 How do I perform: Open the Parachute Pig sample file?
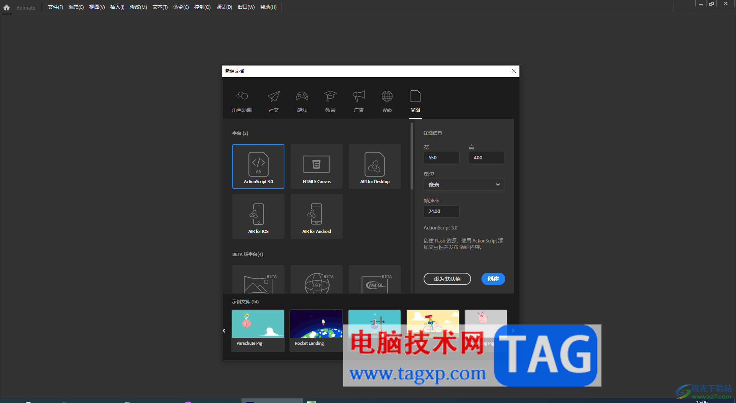tap(258, 331)
